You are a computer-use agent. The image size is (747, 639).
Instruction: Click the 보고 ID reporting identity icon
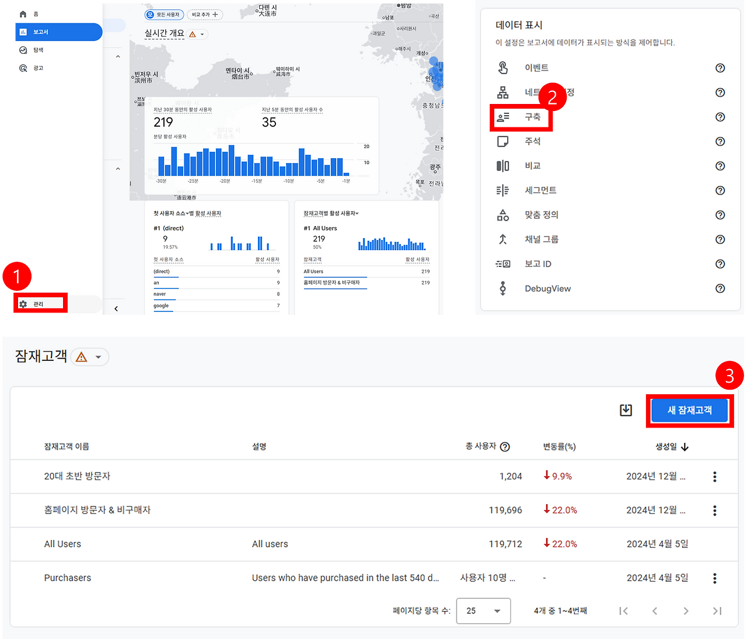502,264
